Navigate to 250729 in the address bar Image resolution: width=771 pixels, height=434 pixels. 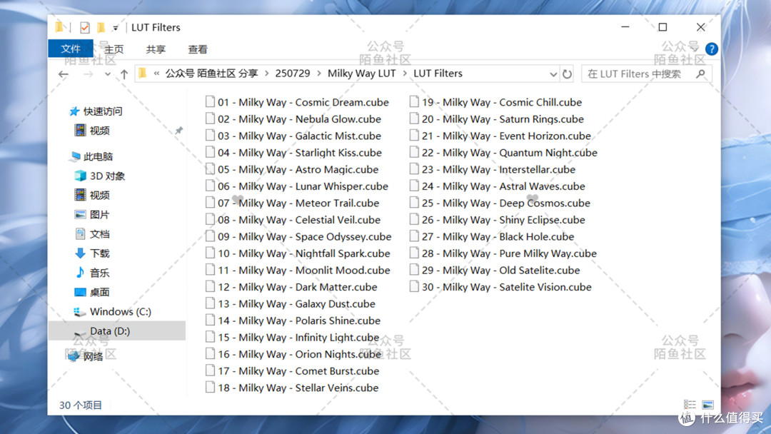[x=293, y=74]
